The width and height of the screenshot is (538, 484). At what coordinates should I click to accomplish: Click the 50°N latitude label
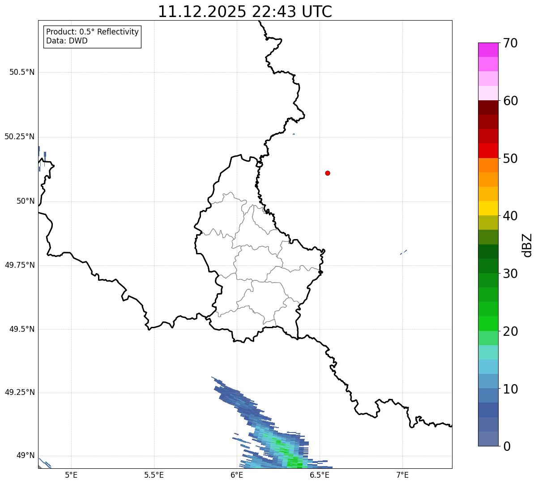coord(26,201)
